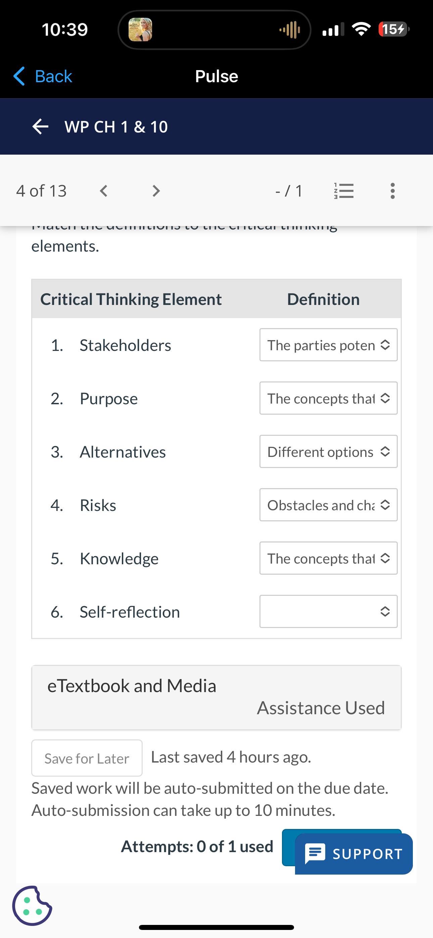Image resolution: width=433 pixels, height=938 pixels.
Task: Tap the battery status indicator
Action: coord(394,29)
